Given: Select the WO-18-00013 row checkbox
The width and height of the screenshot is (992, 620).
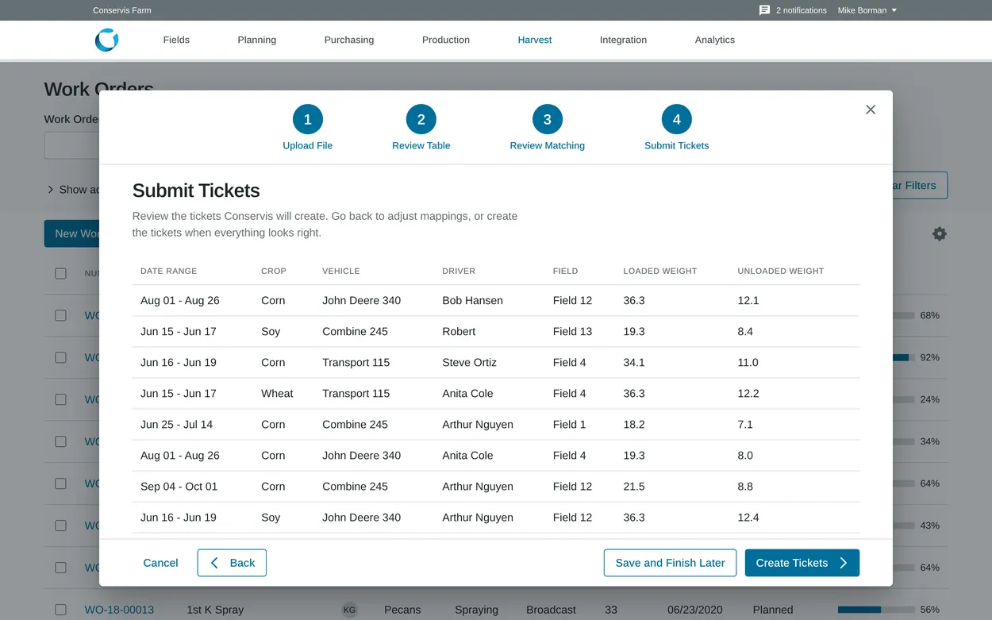Looking at the screenshot, I should pos(60,610).
